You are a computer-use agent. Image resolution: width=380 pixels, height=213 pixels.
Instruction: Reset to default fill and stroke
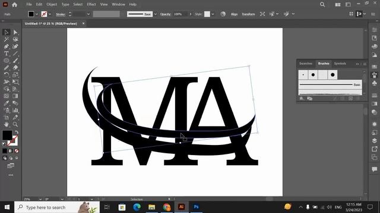click(4, 144)
